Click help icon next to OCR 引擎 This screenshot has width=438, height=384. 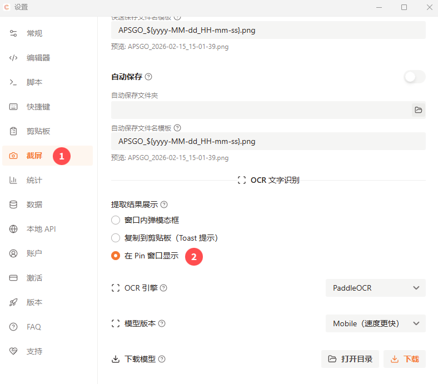click(x=163, y=288)
